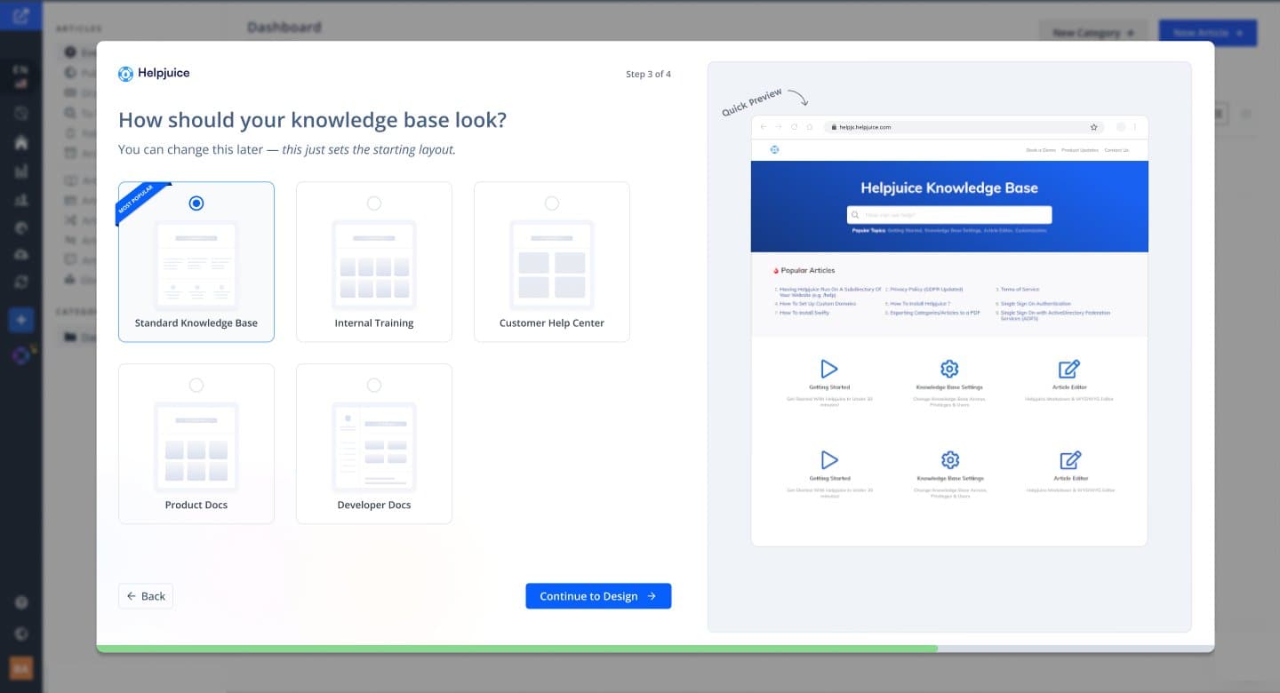Click the Internal Training layout thumbnail

click(x=374, y=265)
